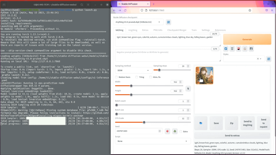Randomize seed with the dice icon
Viewport: 276px width, 155px height.
coord(167,131)
